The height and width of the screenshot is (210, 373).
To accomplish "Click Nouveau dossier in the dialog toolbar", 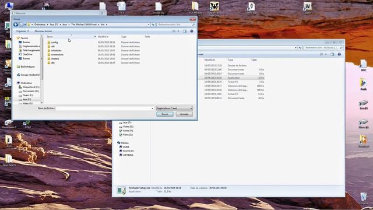I will (43, 31).
